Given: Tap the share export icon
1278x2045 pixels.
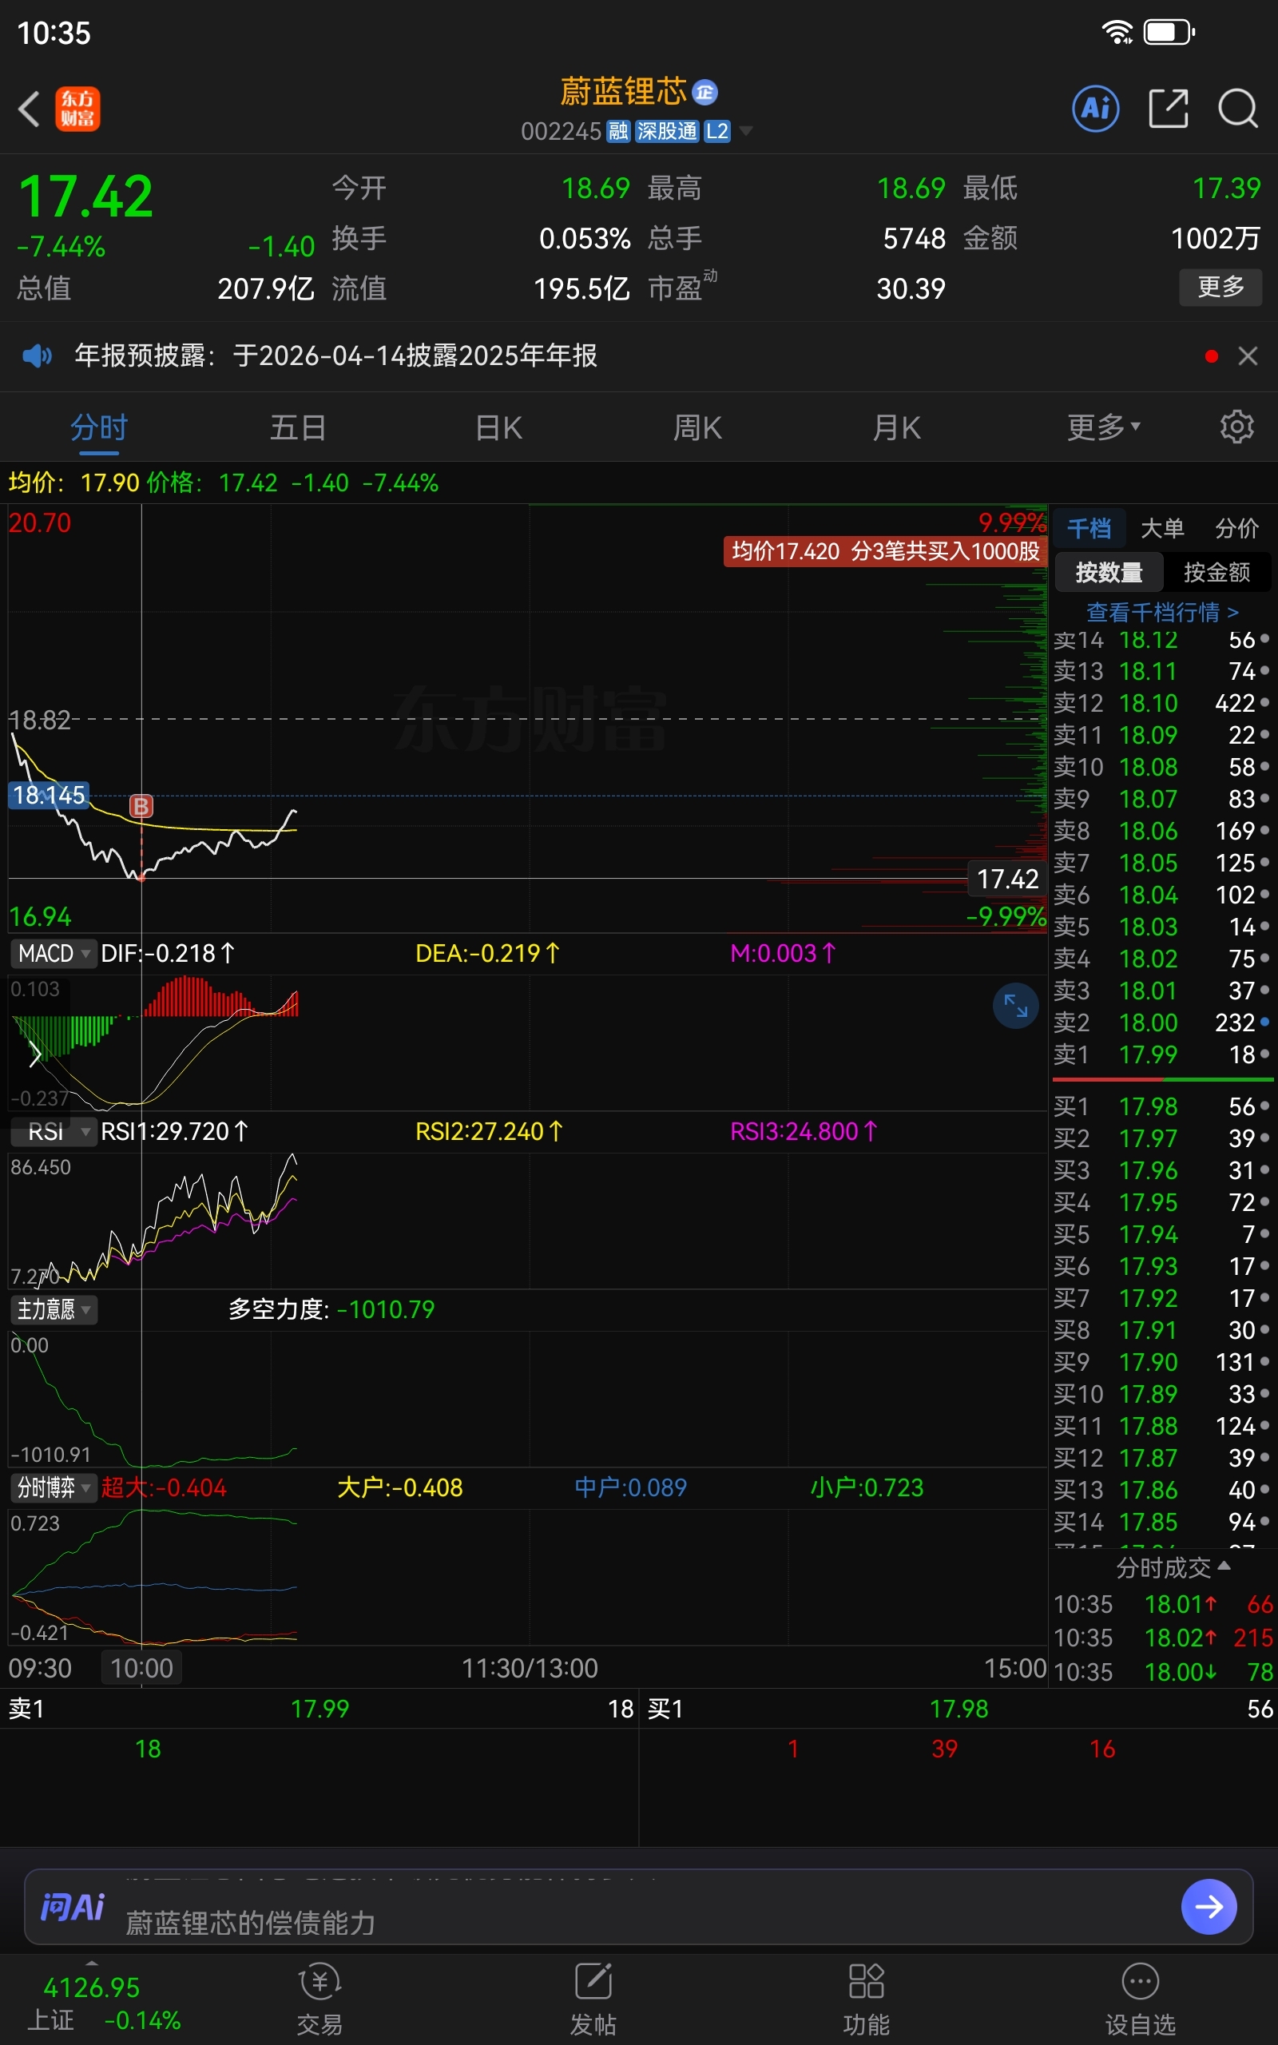Looking at the screenshot, I should [1169, 108].
